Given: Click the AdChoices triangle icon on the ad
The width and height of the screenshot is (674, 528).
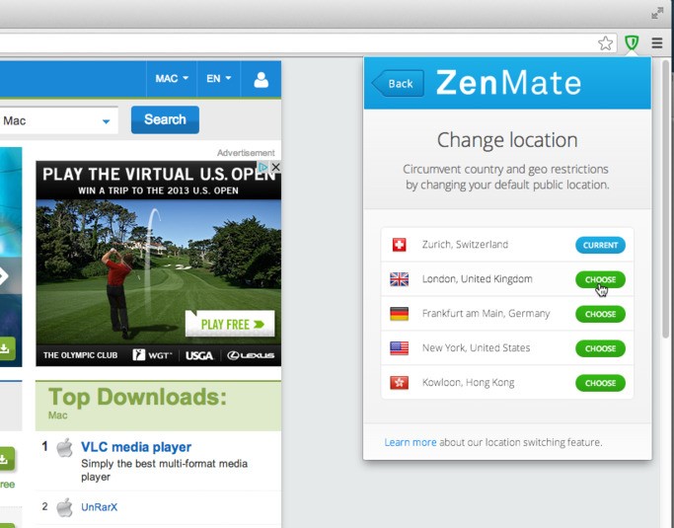Looking at the screenshot, I should 263,167.
